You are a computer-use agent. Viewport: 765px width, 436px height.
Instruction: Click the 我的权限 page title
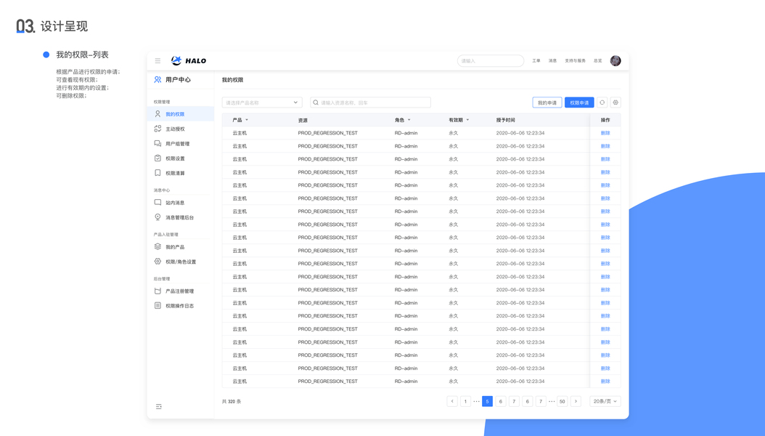tap(232, 80)
